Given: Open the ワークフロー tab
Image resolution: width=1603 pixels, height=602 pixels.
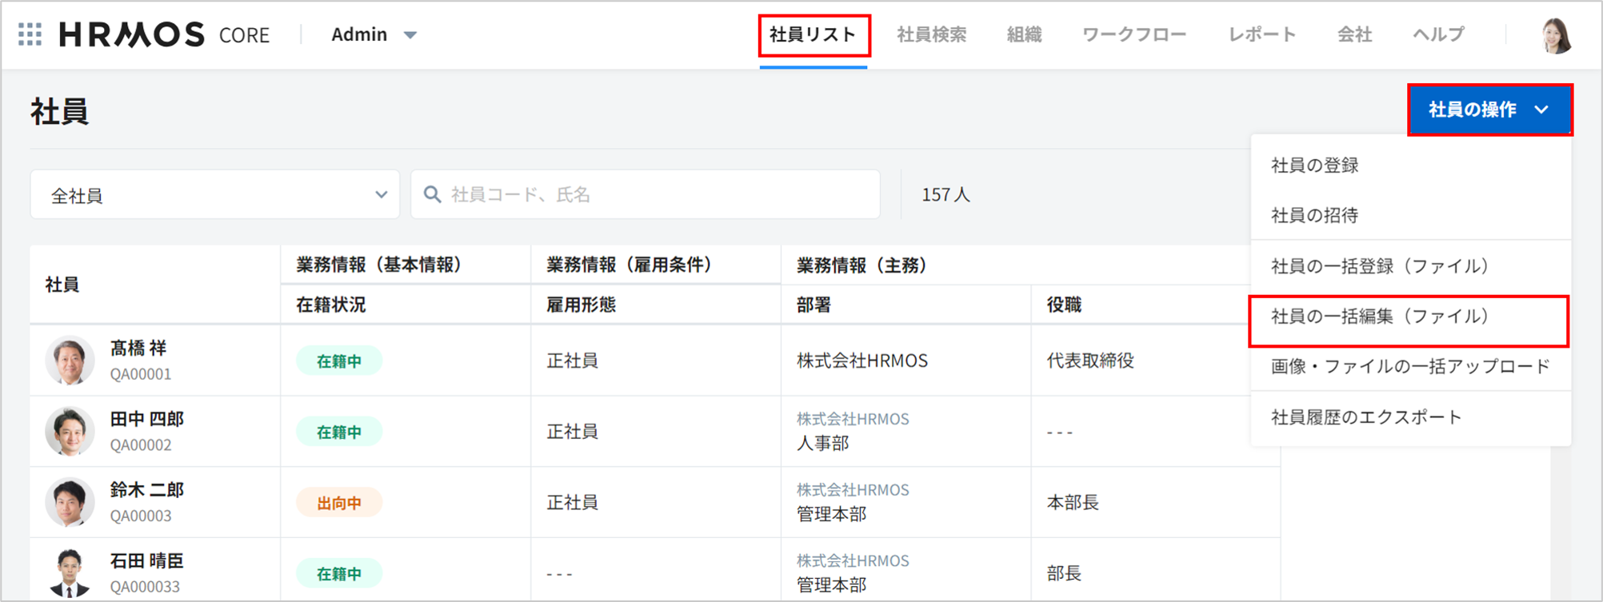Looking at the screenshot, I should [x=1133, y=34].
